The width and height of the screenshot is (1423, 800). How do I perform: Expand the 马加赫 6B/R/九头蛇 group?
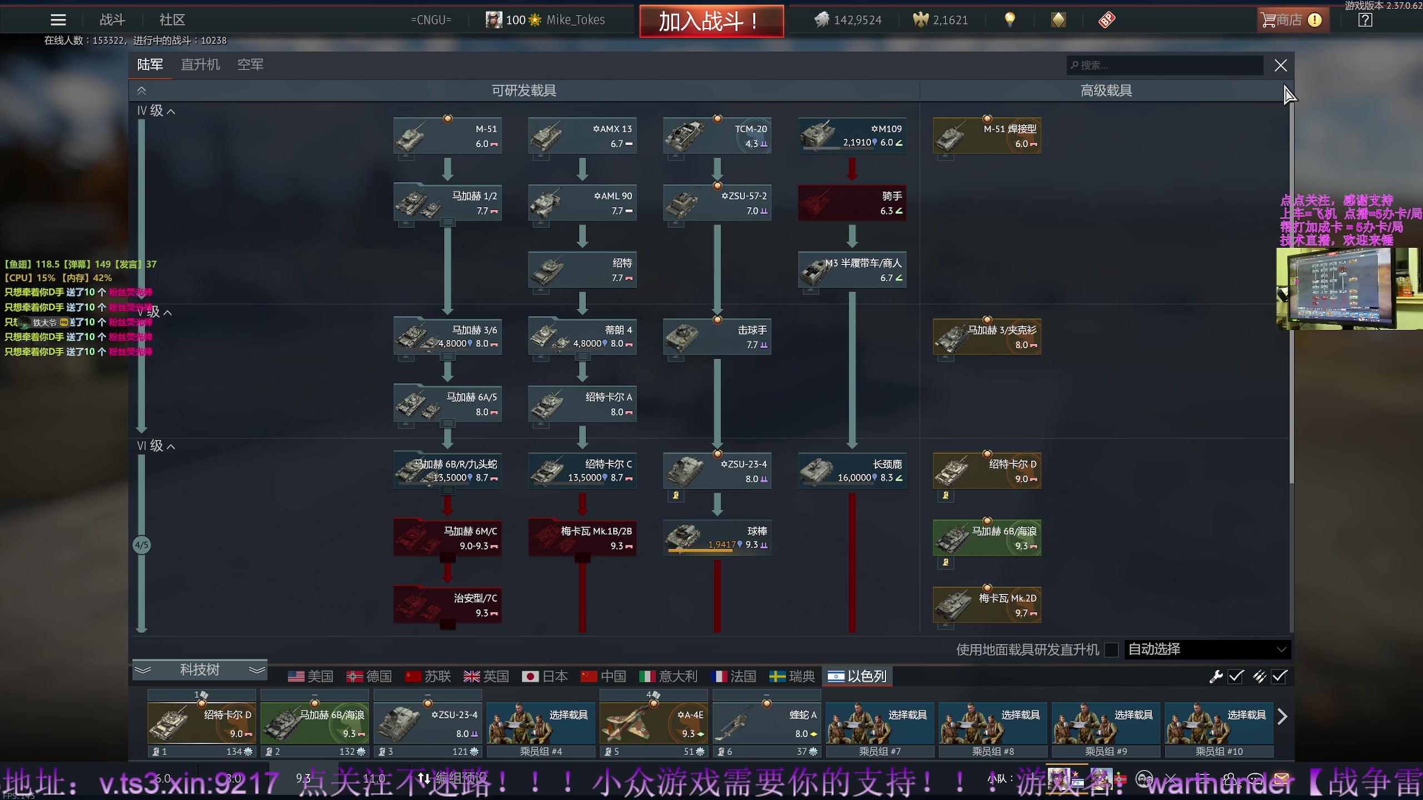pos(447,491)
